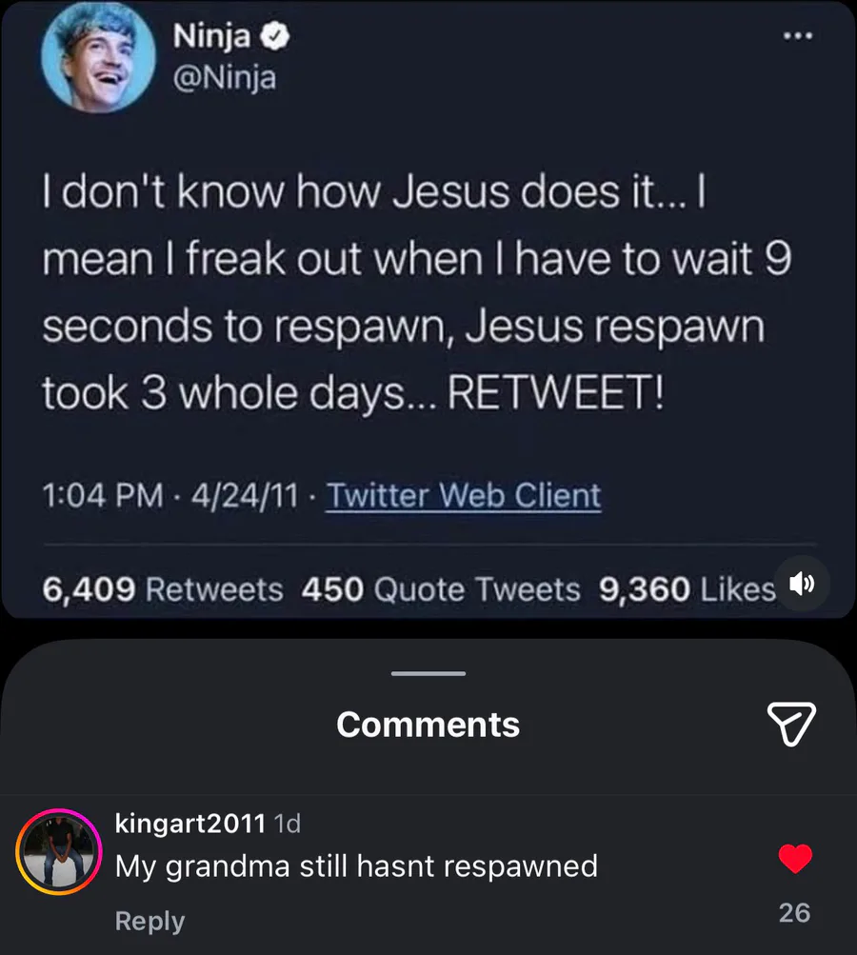The image size is (857, 955).
Task: Open the three-dot more options menu
Action: coord(797,37)
